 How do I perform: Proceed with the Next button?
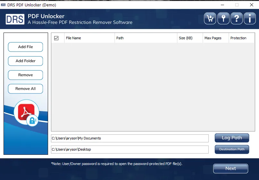pyautogui.click(x=230, y=169)
